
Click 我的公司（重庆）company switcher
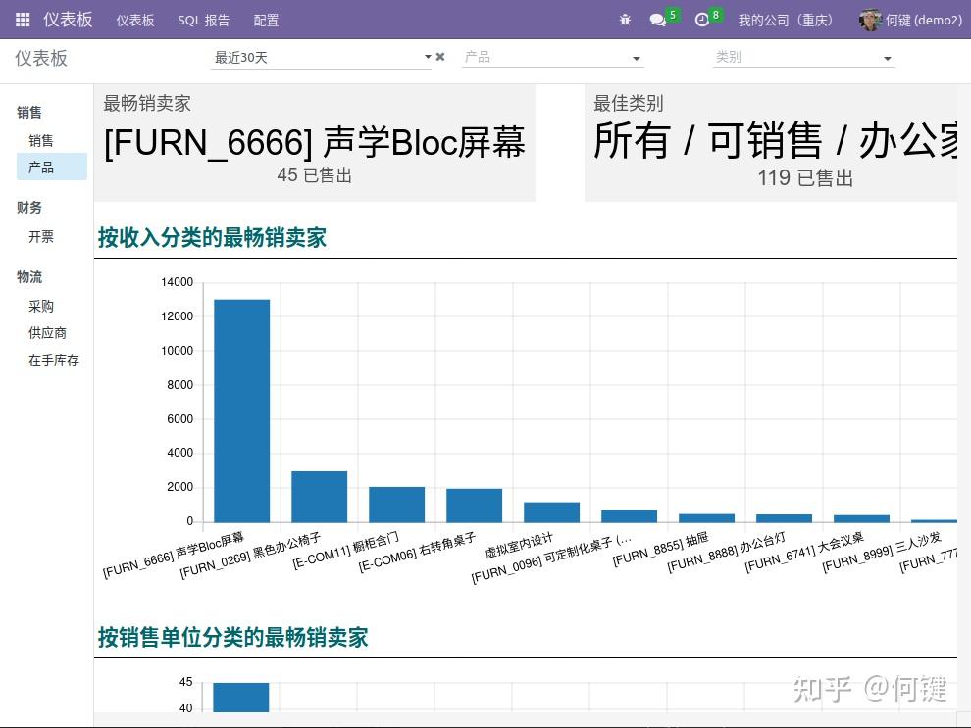785,20
